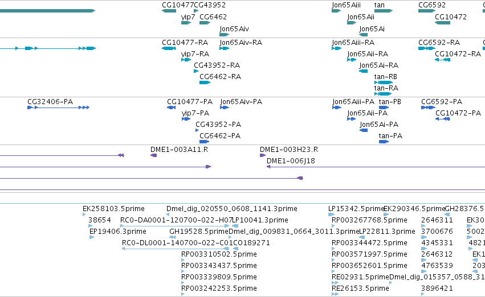Open protein CG6592-PA
Viewport: 485px width, 297px height.
pos(442,102)
